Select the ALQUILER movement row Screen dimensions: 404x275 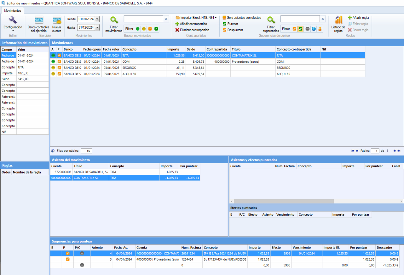tap(207, 74)
